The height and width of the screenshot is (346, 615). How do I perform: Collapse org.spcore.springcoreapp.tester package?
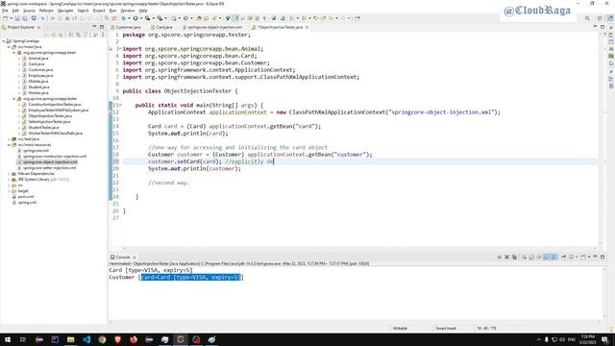pyautogui.click(x=14, y=98)
